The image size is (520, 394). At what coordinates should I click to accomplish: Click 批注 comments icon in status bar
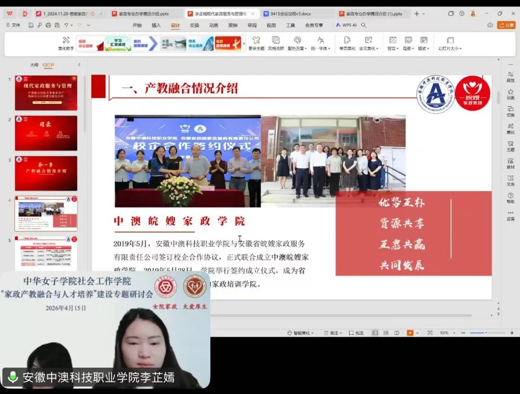(x=356, y=333)
